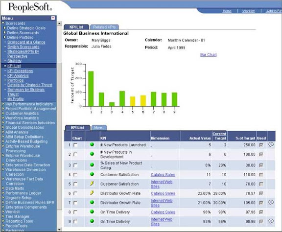The height and width of the screenshot is (232, 282).
Task: Click short green bar for KPI 3
Action: coord(112,104)
